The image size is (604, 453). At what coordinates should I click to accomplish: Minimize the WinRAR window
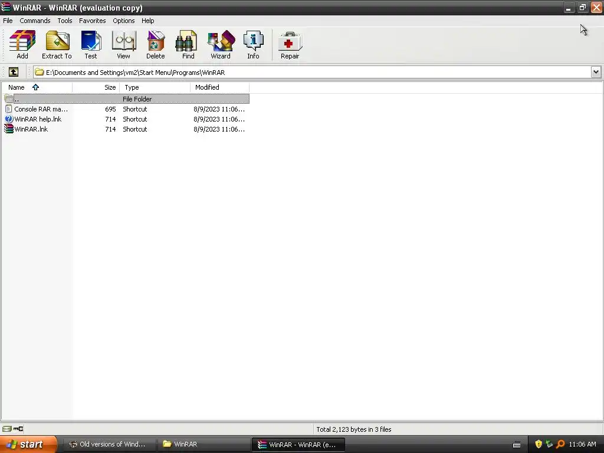click(569, 8)
